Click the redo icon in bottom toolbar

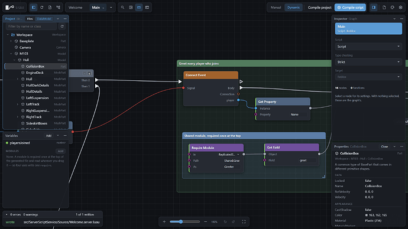tap(234, 222)
